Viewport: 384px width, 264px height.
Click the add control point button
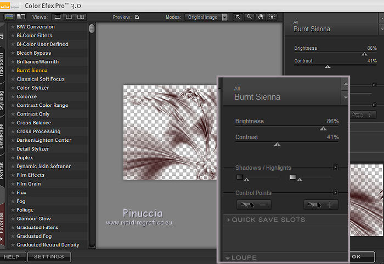[x=321, y=205]
